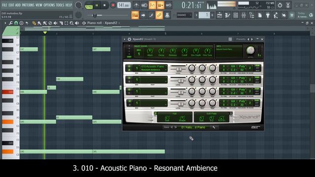Image resolution: width=315 pixels, height=177 pixels.
Task: Open the Mixer icon
Action: 244,15
